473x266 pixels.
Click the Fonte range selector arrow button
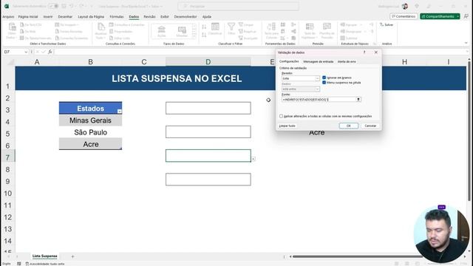(x=358, y=99)
